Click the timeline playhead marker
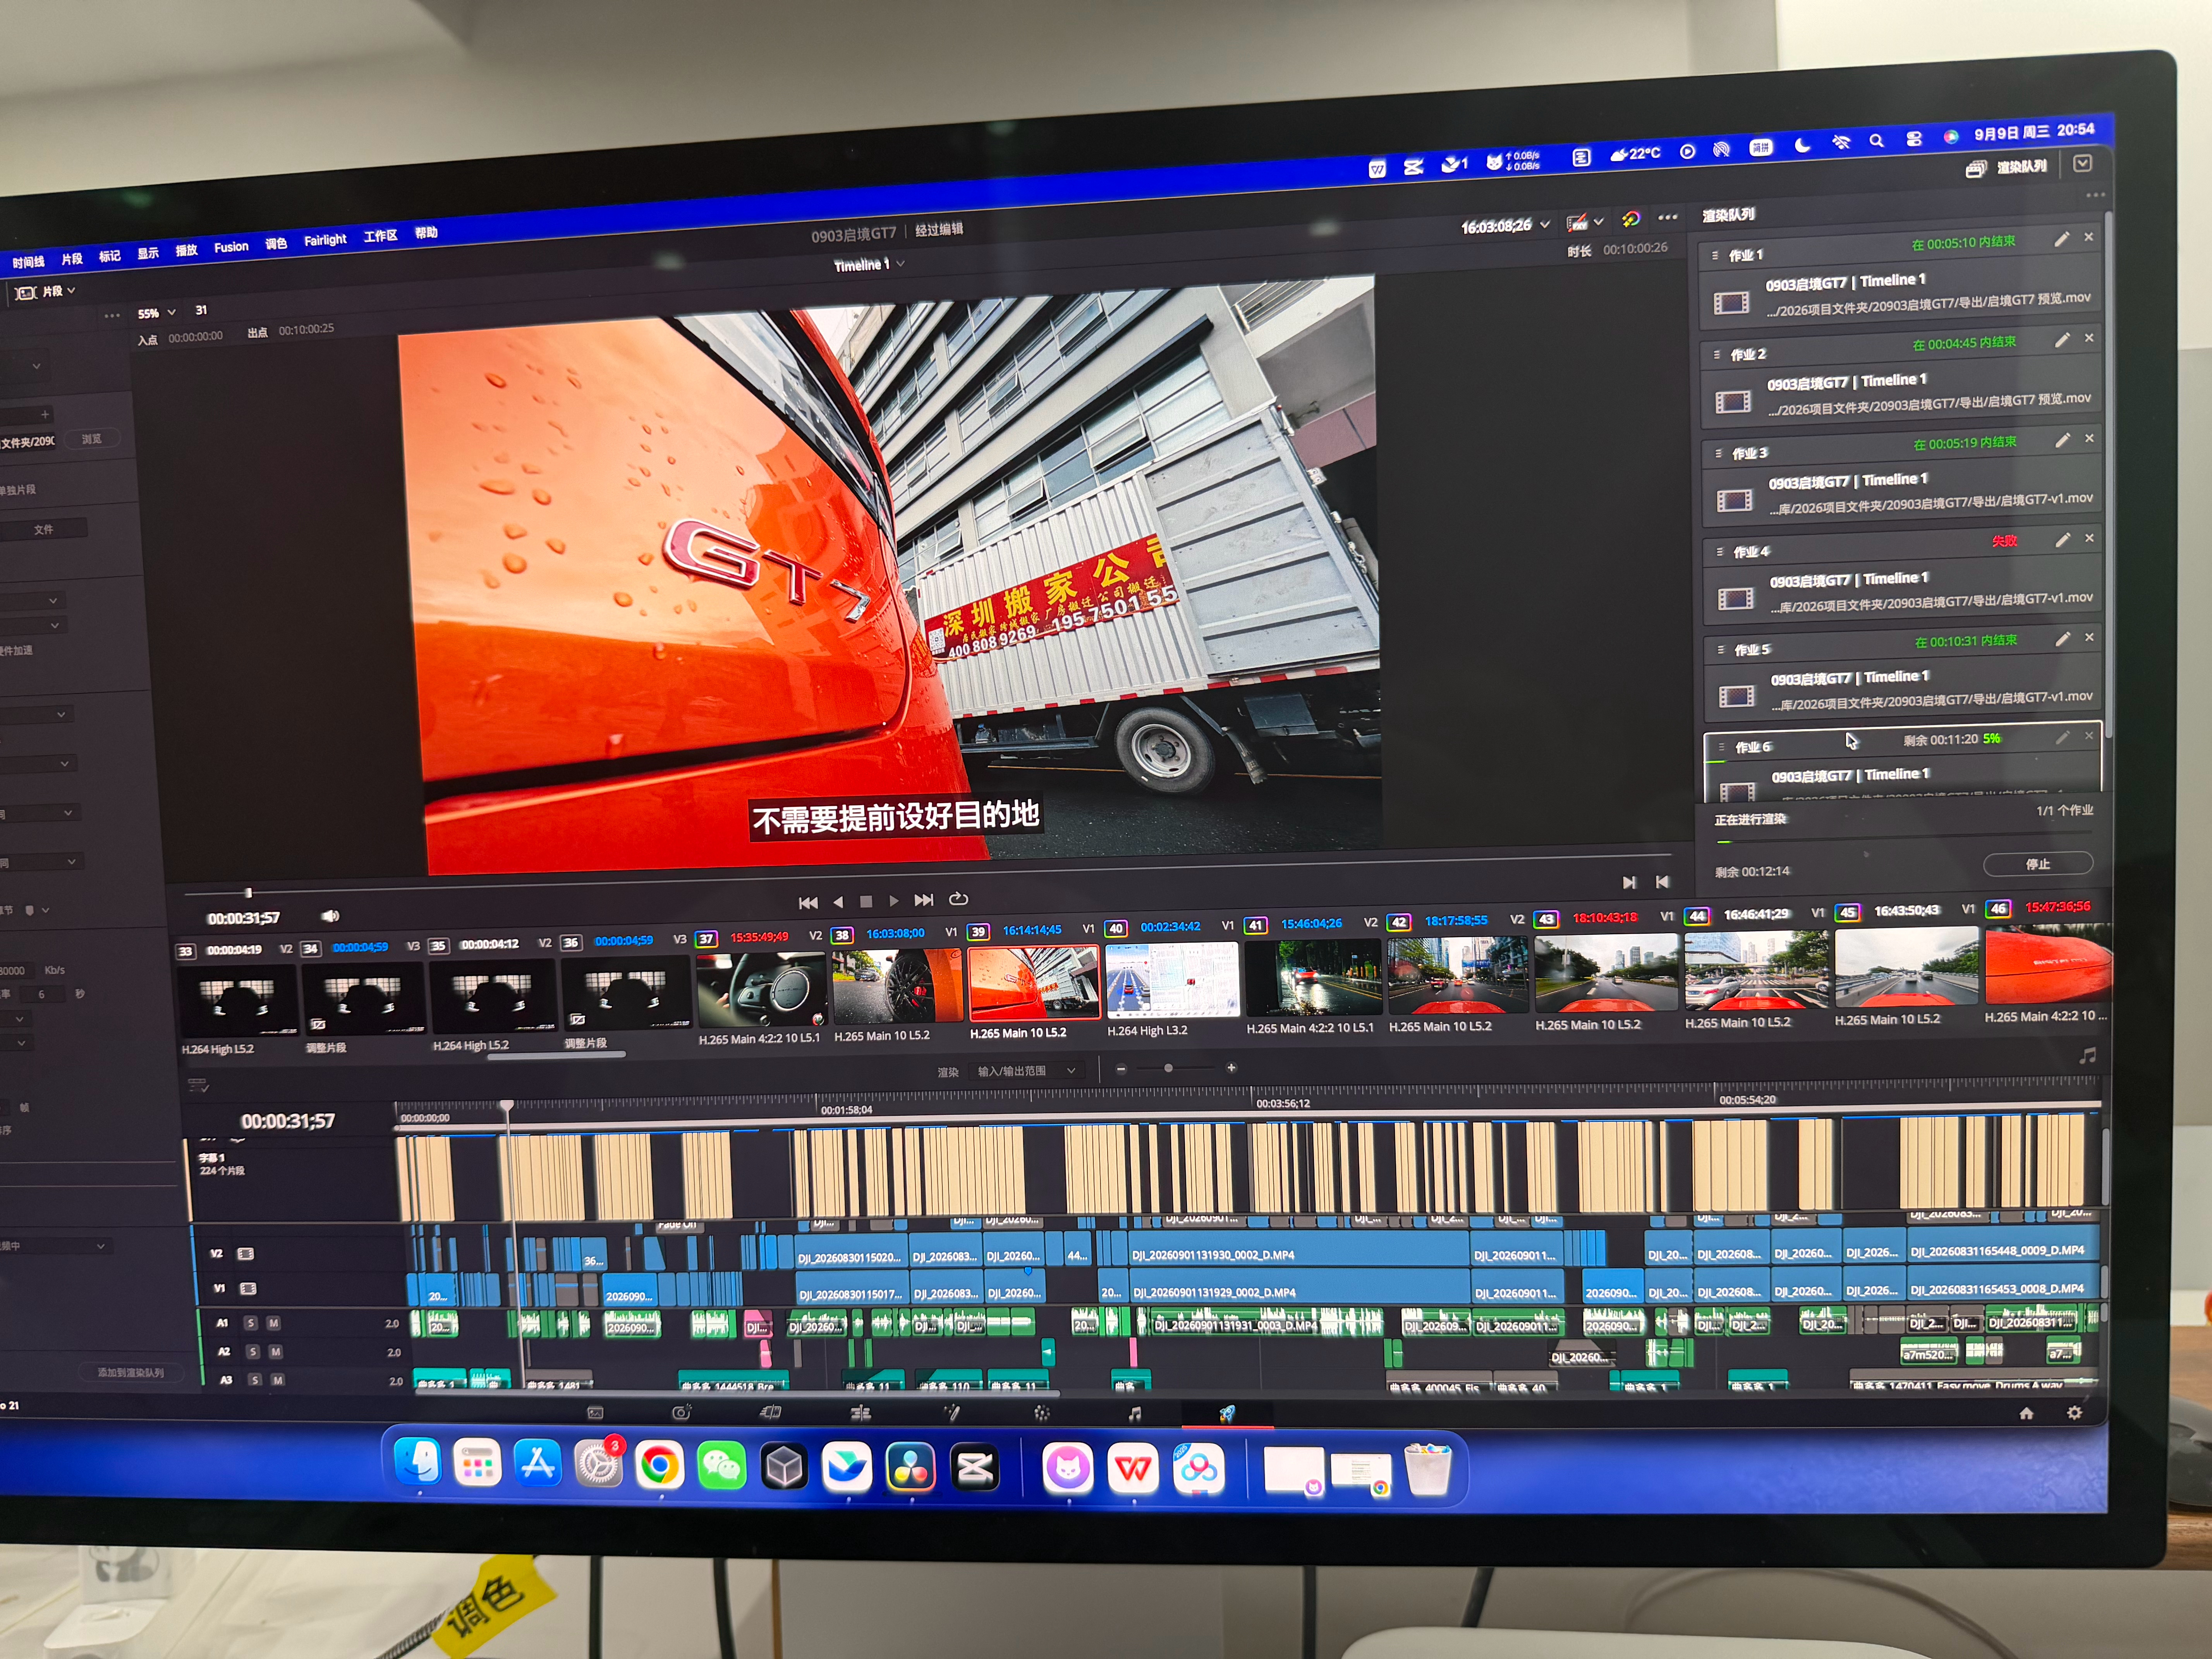Screen dimensions: 2212x1659 (x=507, y=1106)
